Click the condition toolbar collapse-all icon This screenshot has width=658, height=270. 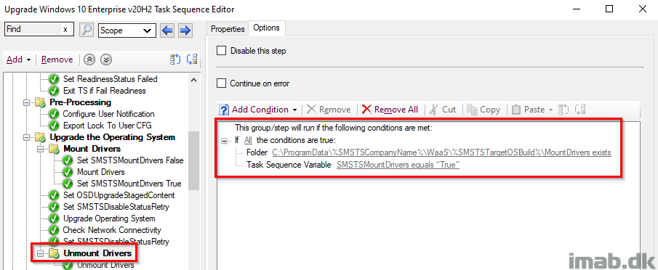[580, 110]
